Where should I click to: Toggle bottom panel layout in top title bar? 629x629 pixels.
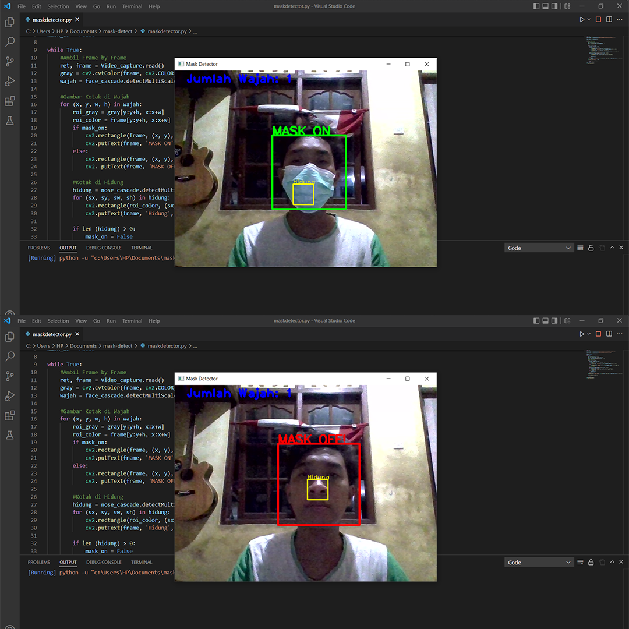tap(546, 6)
